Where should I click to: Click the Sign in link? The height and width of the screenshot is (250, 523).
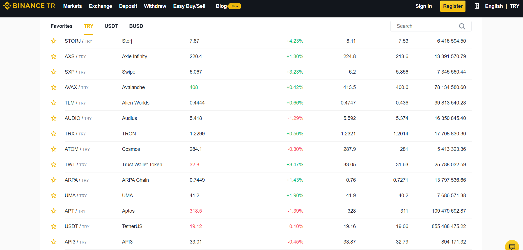424,6
